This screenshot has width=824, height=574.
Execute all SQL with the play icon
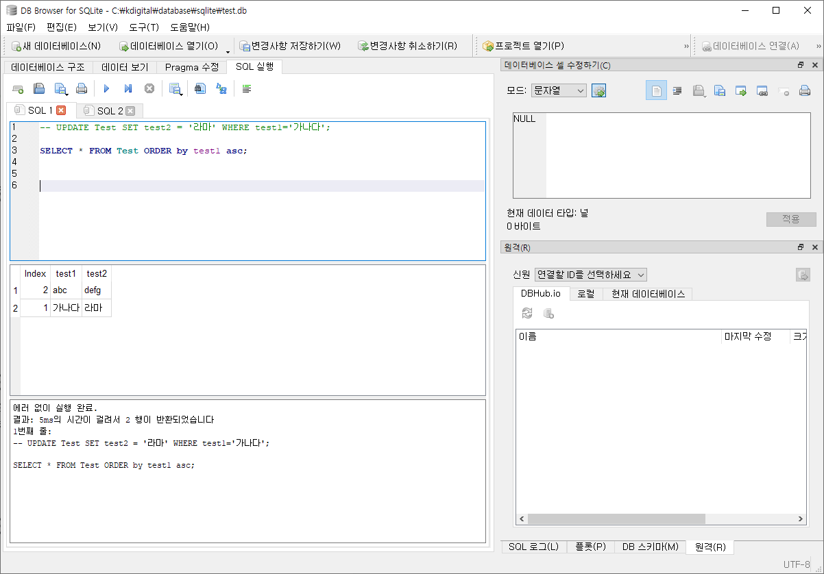[x=106, y=88]
